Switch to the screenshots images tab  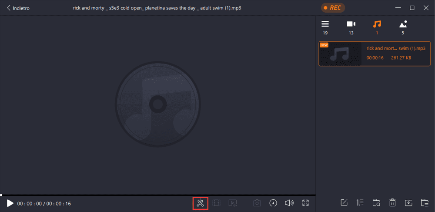point(403,27)
